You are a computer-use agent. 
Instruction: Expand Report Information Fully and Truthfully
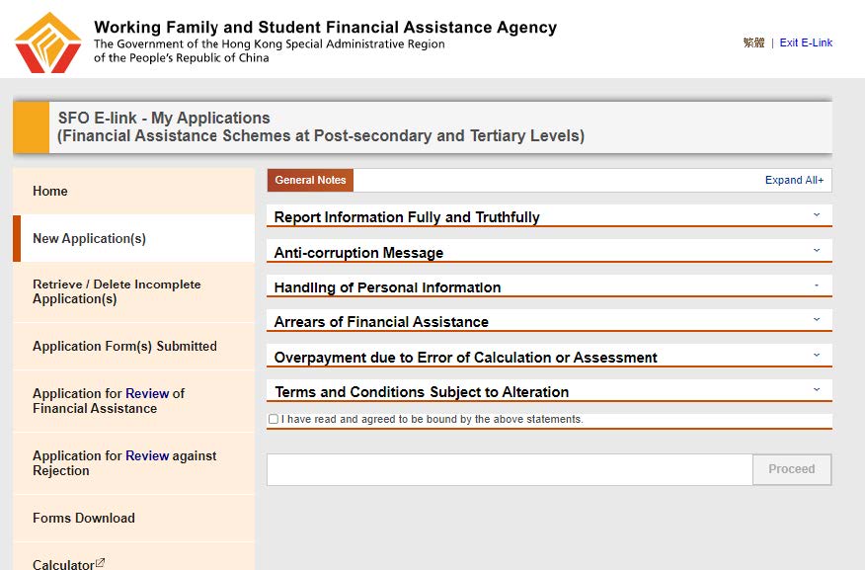click(x=817, y=214)
